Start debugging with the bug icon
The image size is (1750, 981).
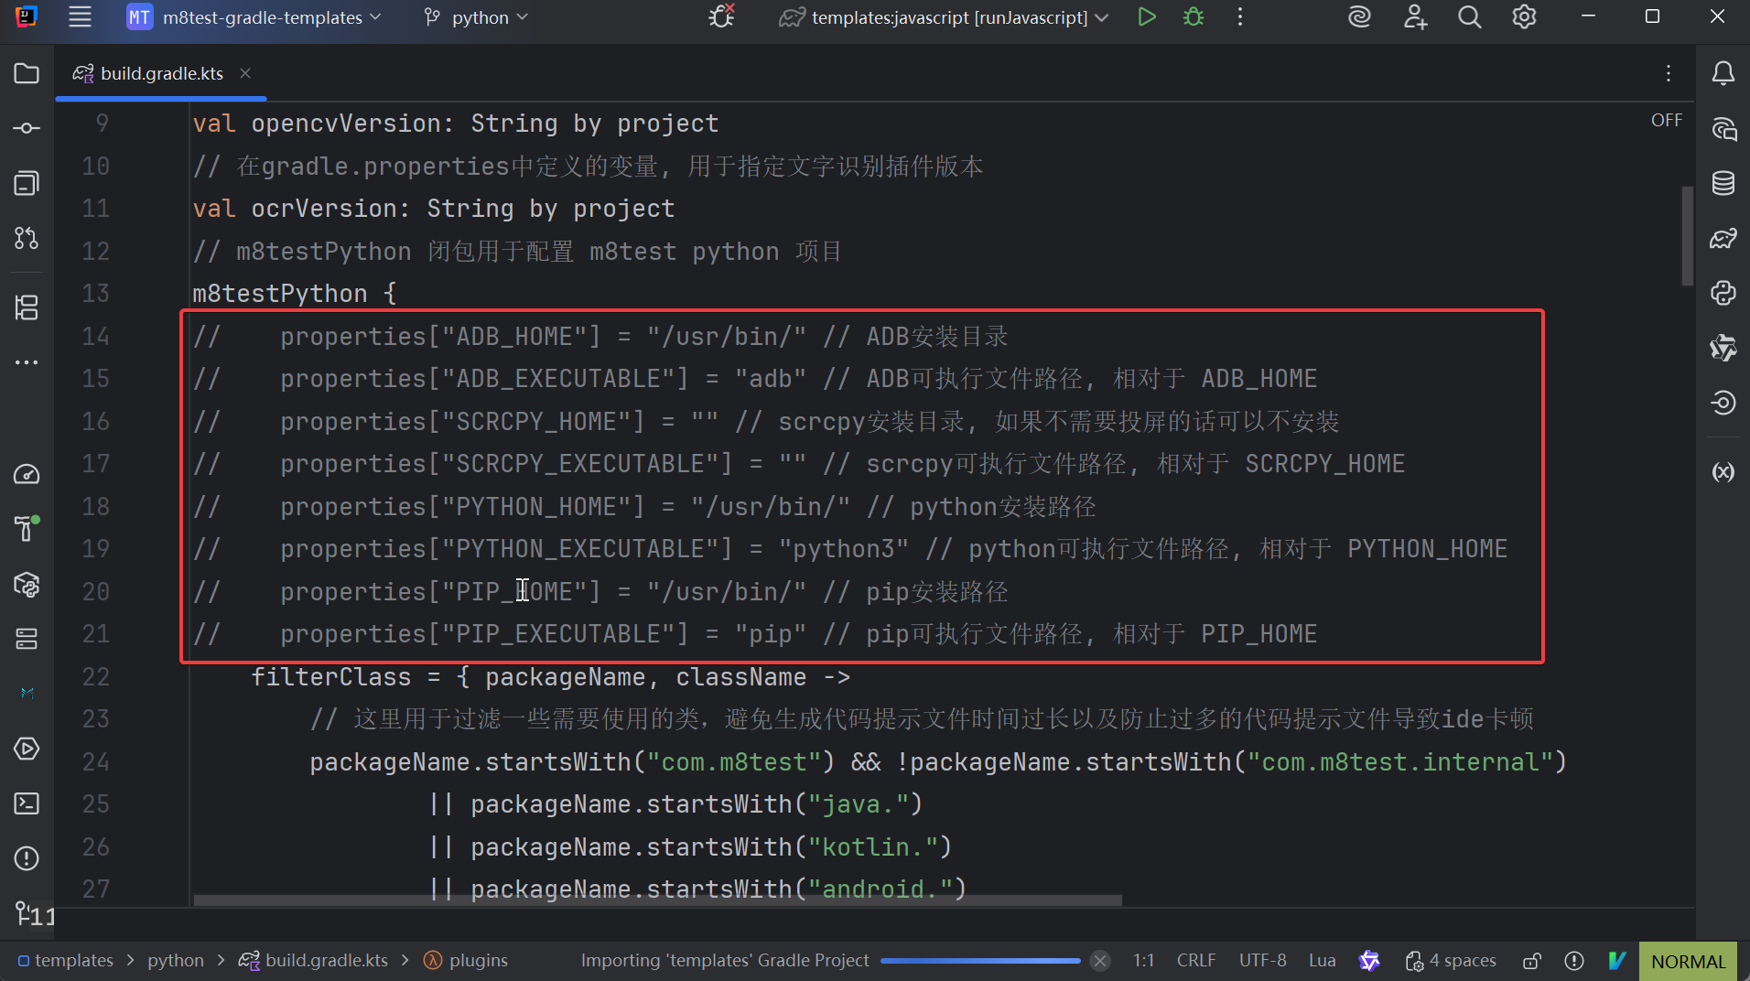tap(1194, 17)
